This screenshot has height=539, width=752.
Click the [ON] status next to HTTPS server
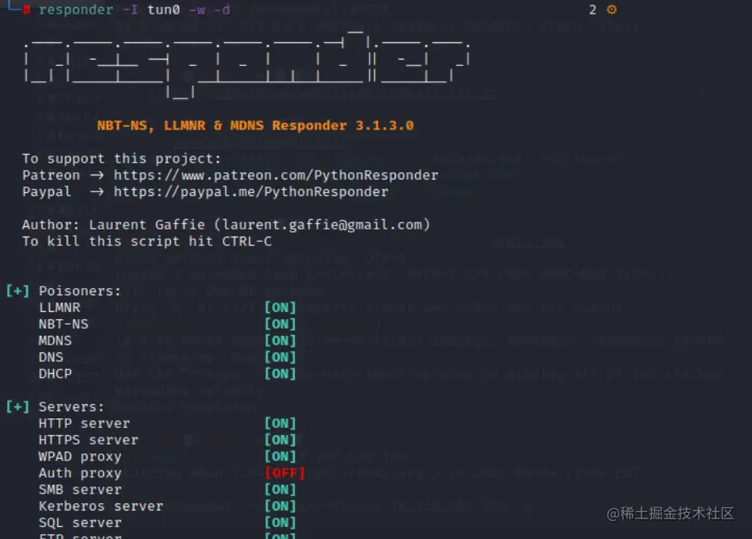pyautogui.click(x=280, y=440)
